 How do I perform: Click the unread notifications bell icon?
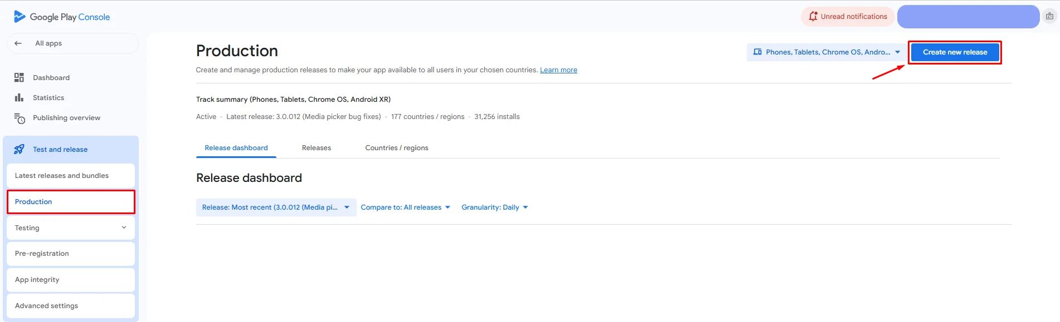pos(813,17)
